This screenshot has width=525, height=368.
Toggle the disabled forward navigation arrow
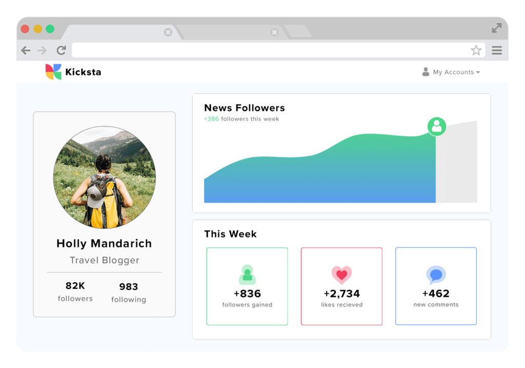[43, 50]
